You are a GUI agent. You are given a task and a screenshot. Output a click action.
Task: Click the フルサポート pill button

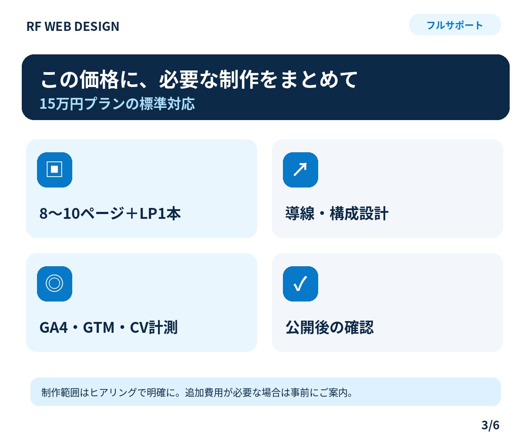[x=455, y=25]
